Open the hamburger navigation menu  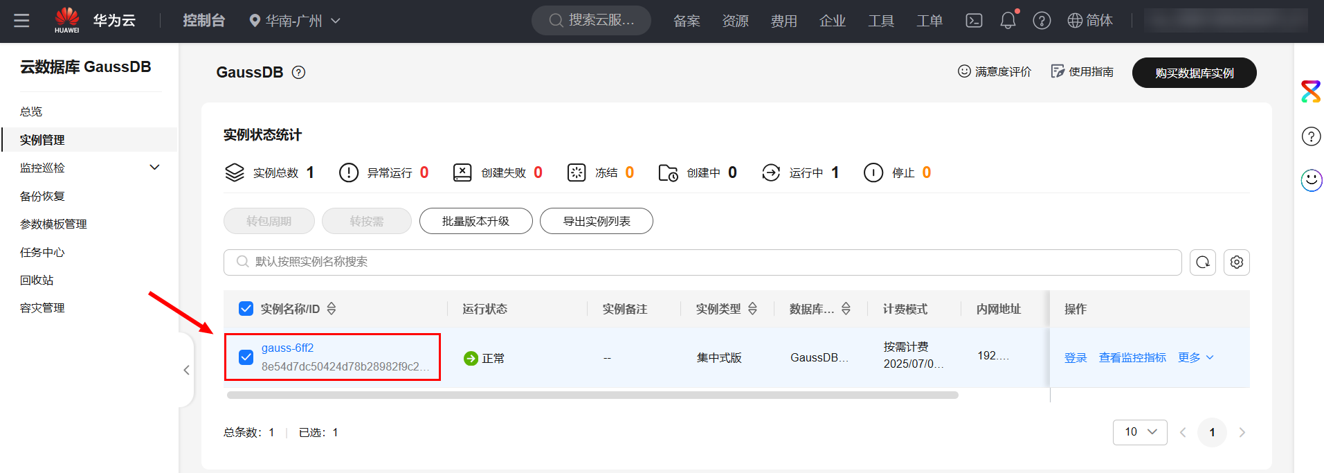(21, 21)
